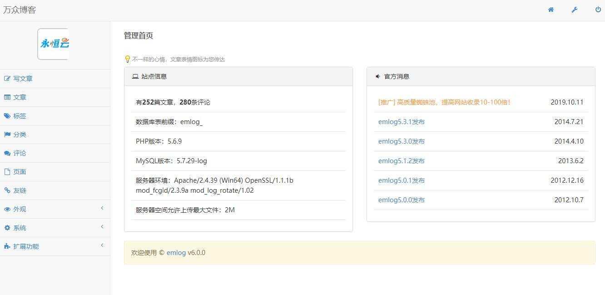This screenshot has width=605, height=295.
Task: Click the 官方消息 panel header
Action: click(x=393, y=76)
